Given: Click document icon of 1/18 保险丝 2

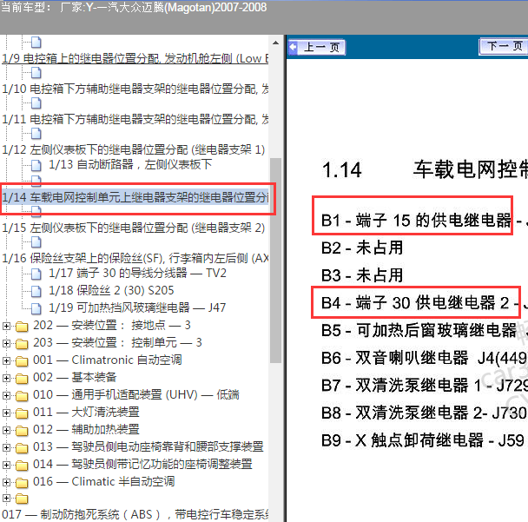Looking at the screenshot, I should point(36,291).
